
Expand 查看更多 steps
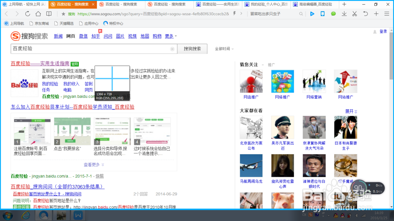94,165
